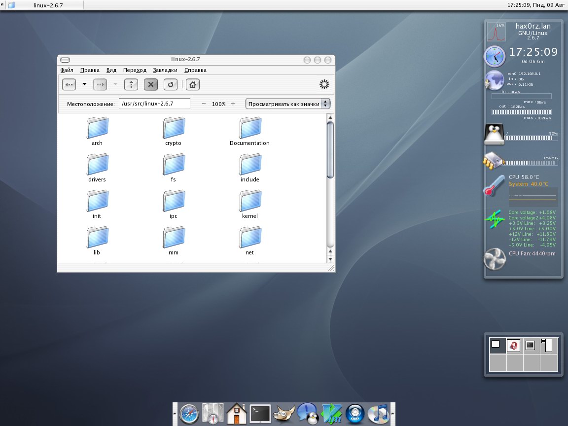568x426 pixels.
Task: Select the arch folder
Action: tap(97, 132)
